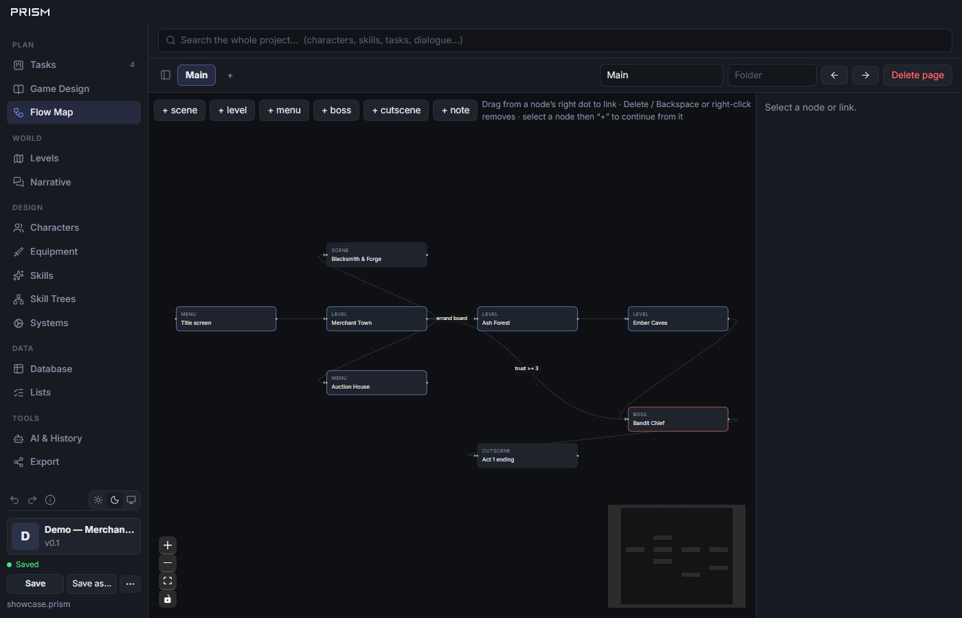
Task: Select the Blacksmith & Forge node
Action: 377,255
